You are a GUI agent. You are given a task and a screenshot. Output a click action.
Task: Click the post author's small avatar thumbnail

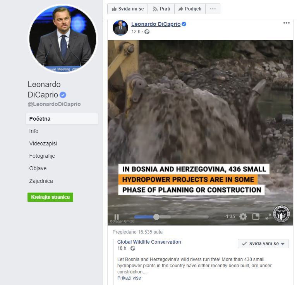[x=120, y=27]
